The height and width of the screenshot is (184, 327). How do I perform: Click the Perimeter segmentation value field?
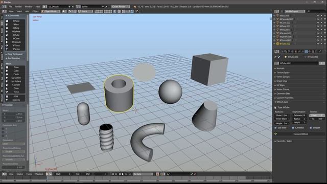click(x=299, y=116)
